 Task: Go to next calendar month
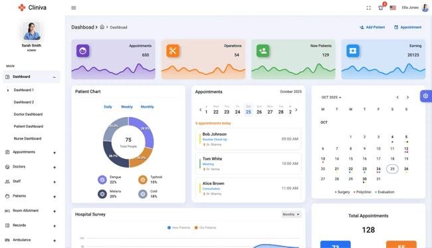[407, 97]
